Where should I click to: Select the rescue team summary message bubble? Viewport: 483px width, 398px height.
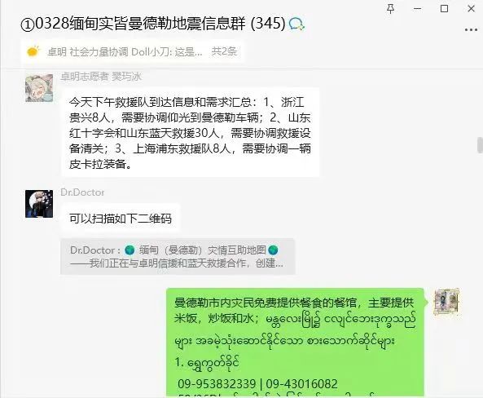[190, 133]
